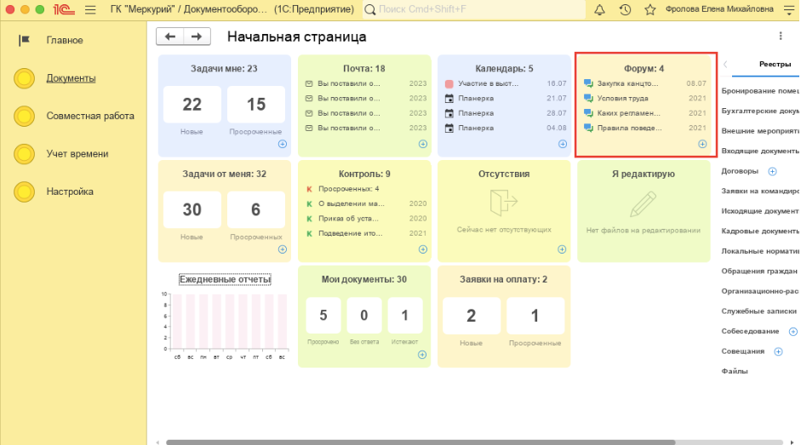Click the plus icon in Почта widget
The width and height of the screenshot is (801, 445).
[x=423, y=144]
